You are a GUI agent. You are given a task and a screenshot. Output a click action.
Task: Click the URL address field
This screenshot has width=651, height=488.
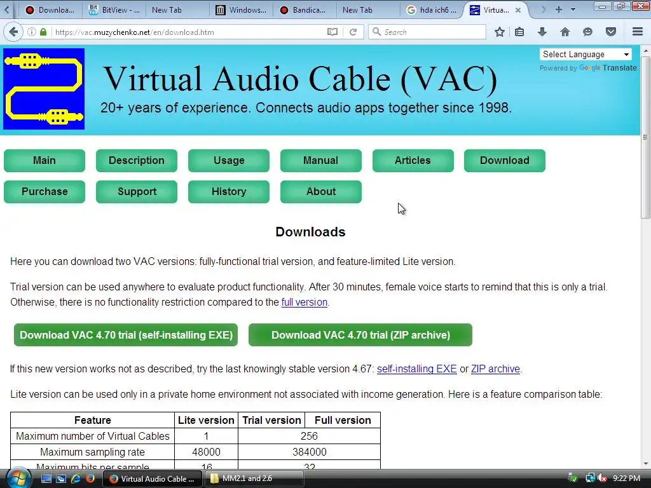pos(189,32)
